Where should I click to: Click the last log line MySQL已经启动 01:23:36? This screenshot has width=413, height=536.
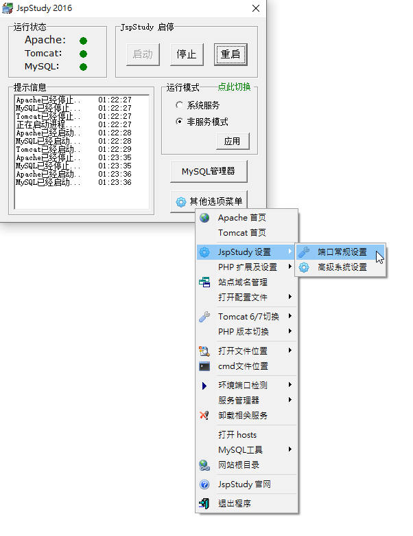tap(73, 183)
